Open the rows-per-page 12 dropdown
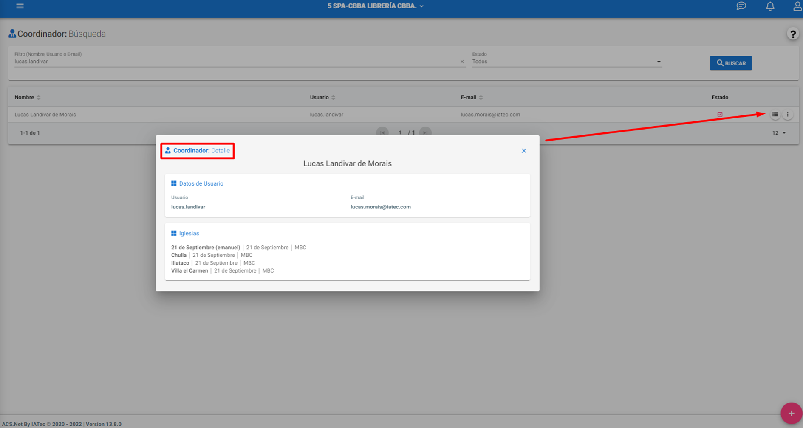The width and height of the screenshot is (803, 428). [779, 133]
